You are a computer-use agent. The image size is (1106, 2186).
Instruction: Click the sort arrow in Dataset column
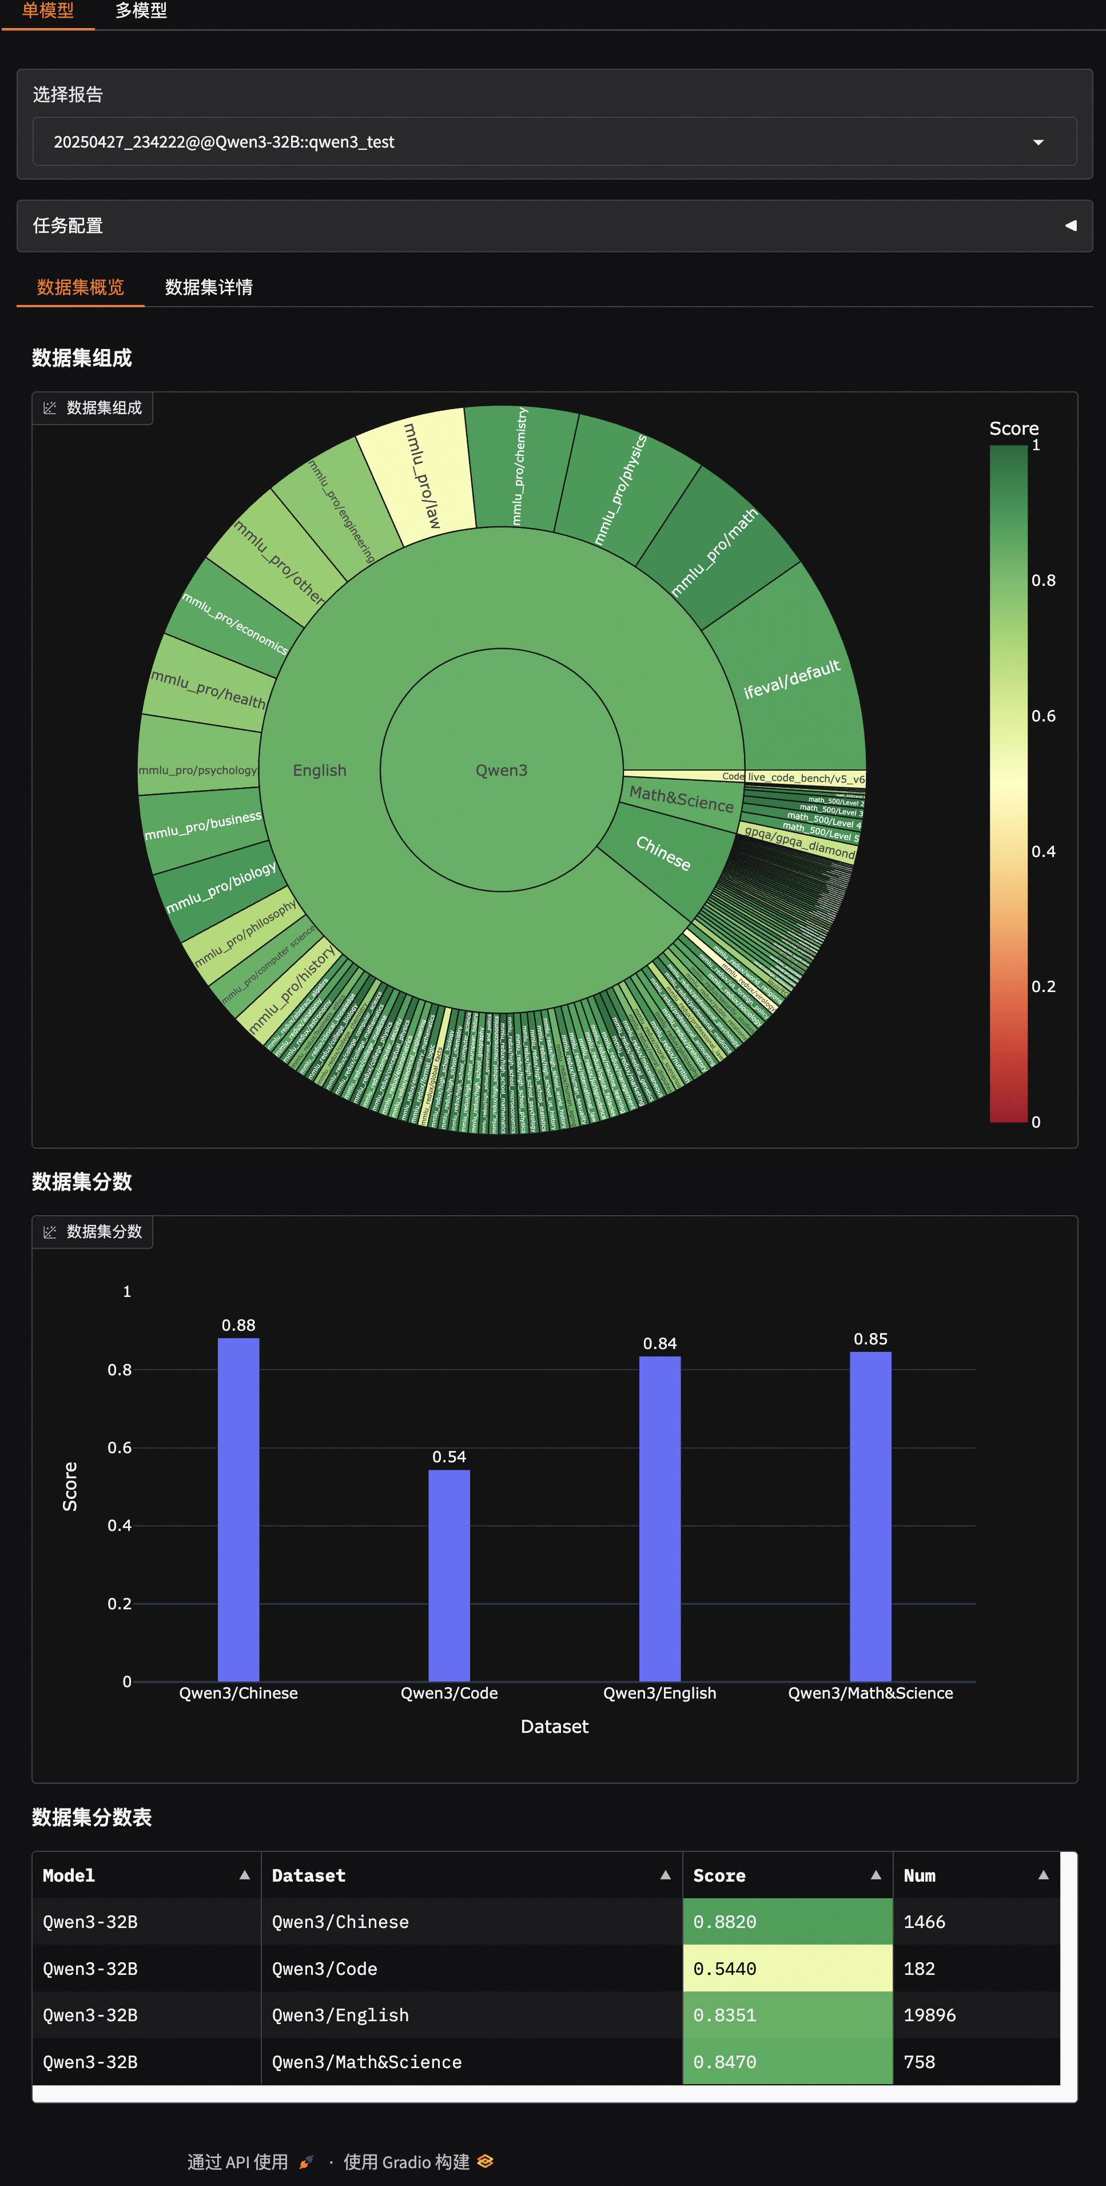point(665,1875)
